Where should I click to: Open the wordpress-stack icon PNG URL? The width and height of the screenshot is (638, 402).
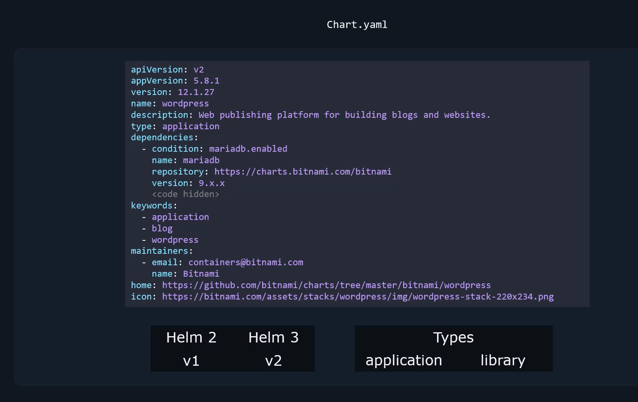(358, 297)
